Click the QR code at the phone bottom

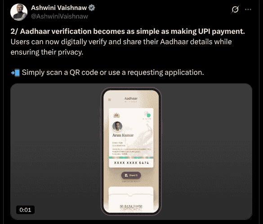pos(131,208)
